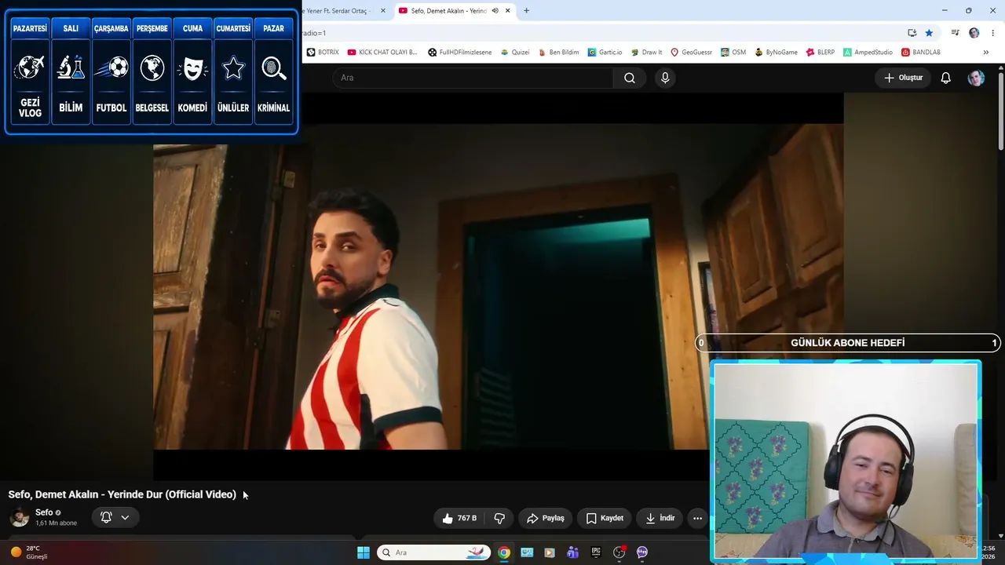Click the Komedi mask icon
The image size is (1005, 565).
(x=192, y=67)
